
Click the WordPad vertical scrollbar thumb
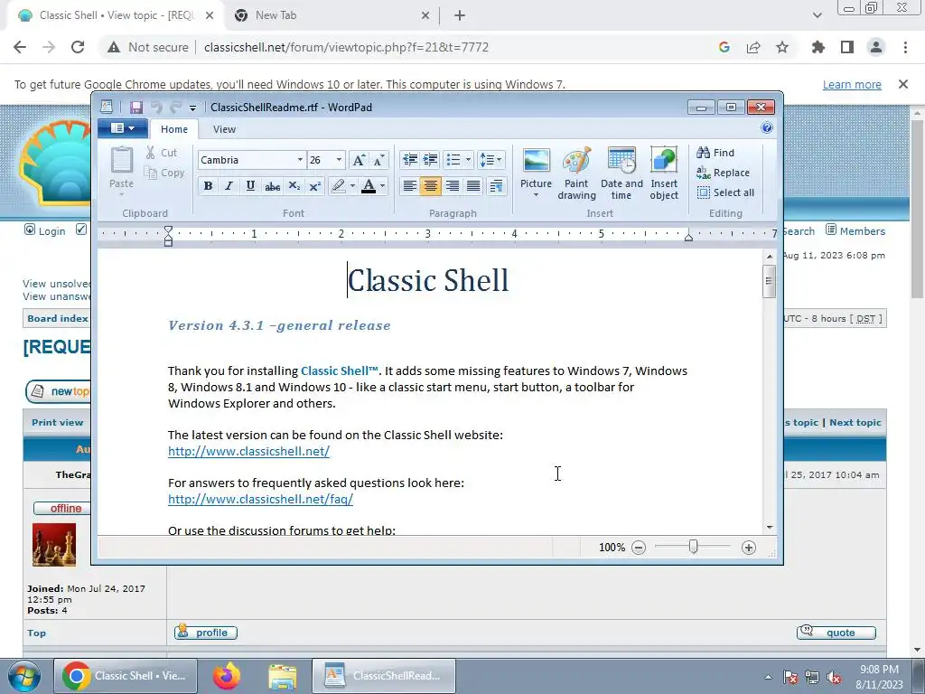769,281
